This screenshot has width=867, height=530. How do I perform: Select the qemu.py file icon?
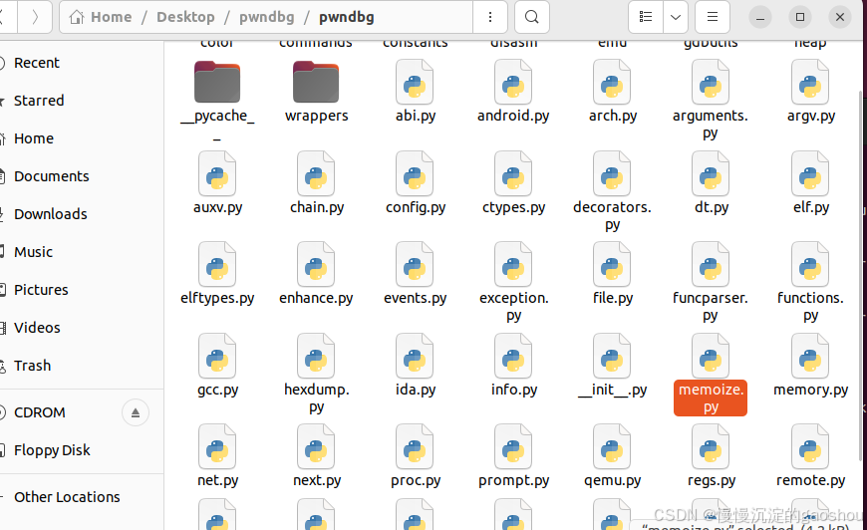click(612, 446)
